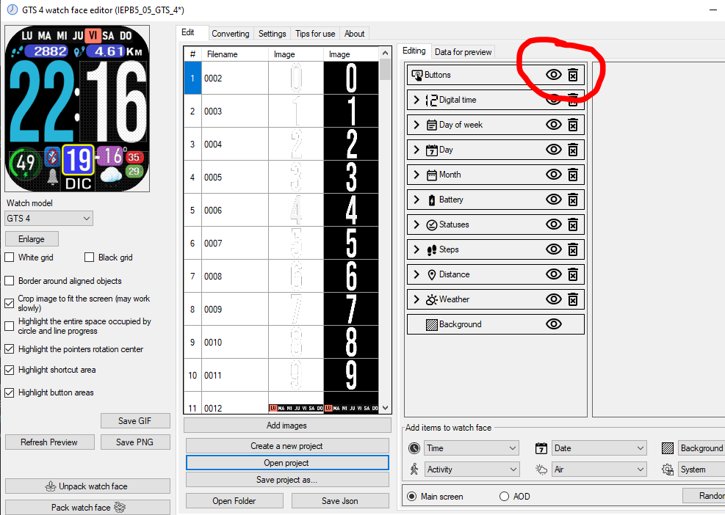Click the Day calendar icon with 7
Image resolution: width=725 pixels, height=515 pixels.
tap(431, 150)
